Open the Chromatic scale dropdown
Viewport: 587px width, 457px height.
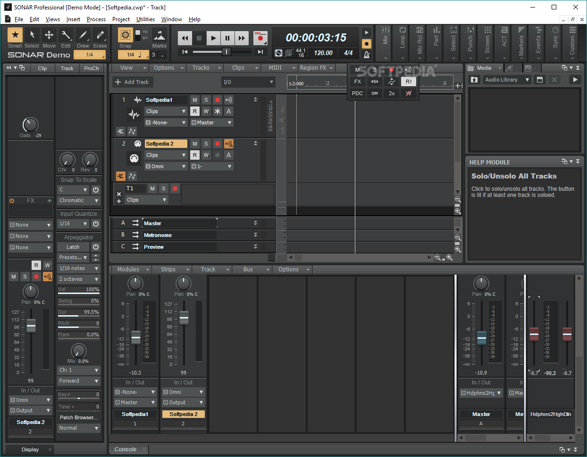(x=79, y=201)
